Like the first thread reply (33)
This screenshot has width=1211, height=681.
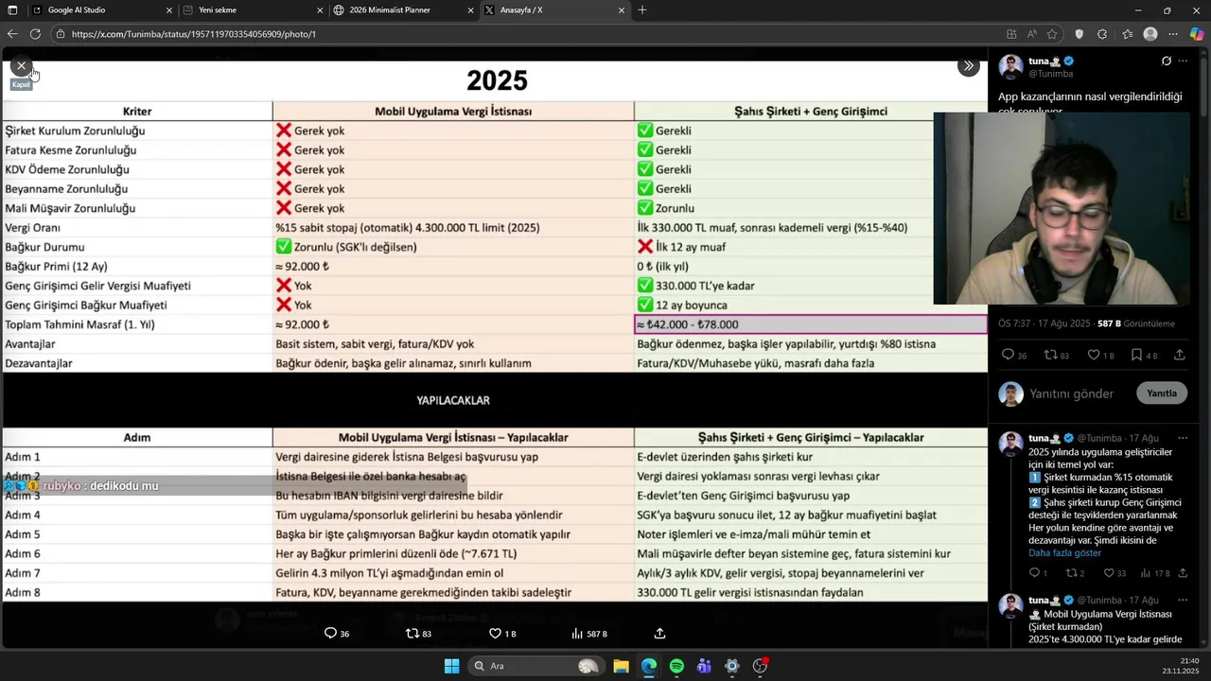[x=1115, y=573]
